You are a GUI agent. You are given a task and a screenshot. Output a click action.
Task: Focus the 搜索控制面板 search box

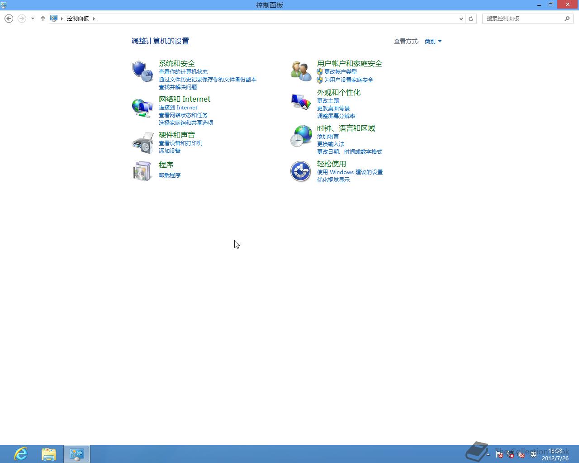click(528, 19)
